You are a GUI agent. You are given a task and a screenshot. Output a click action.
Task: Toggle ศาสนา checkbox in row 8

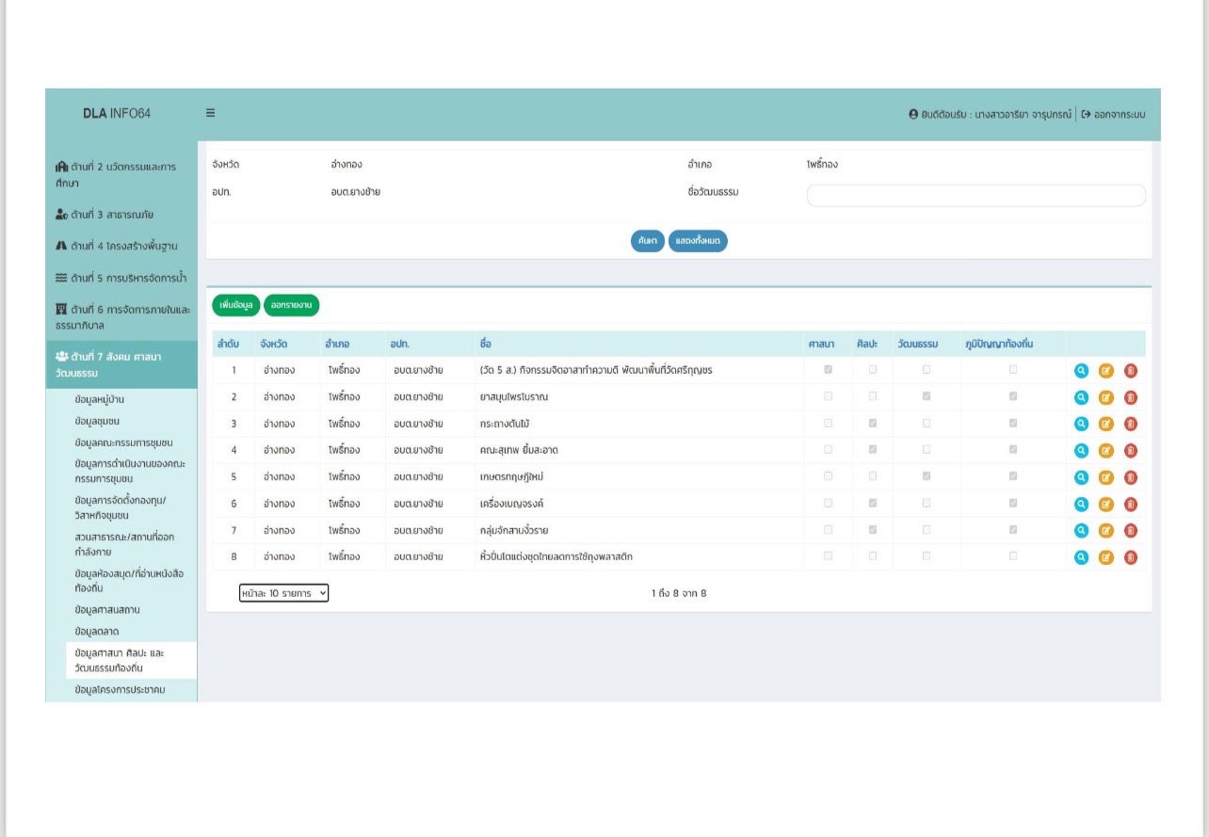pos(828,556)
